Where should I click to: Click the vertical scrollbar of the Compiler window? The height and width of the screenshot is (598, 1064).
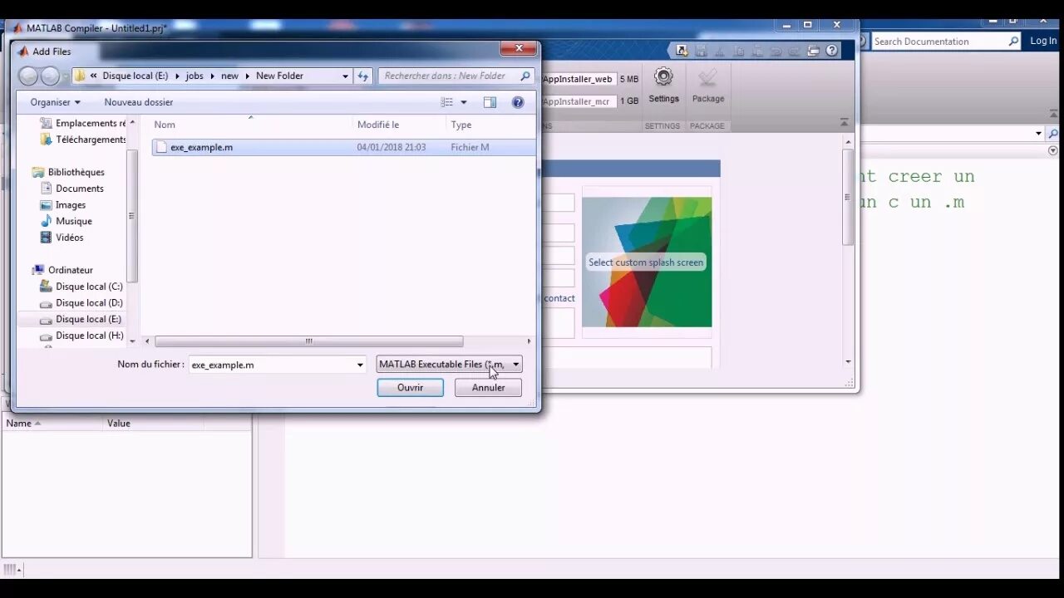[848, 197]
